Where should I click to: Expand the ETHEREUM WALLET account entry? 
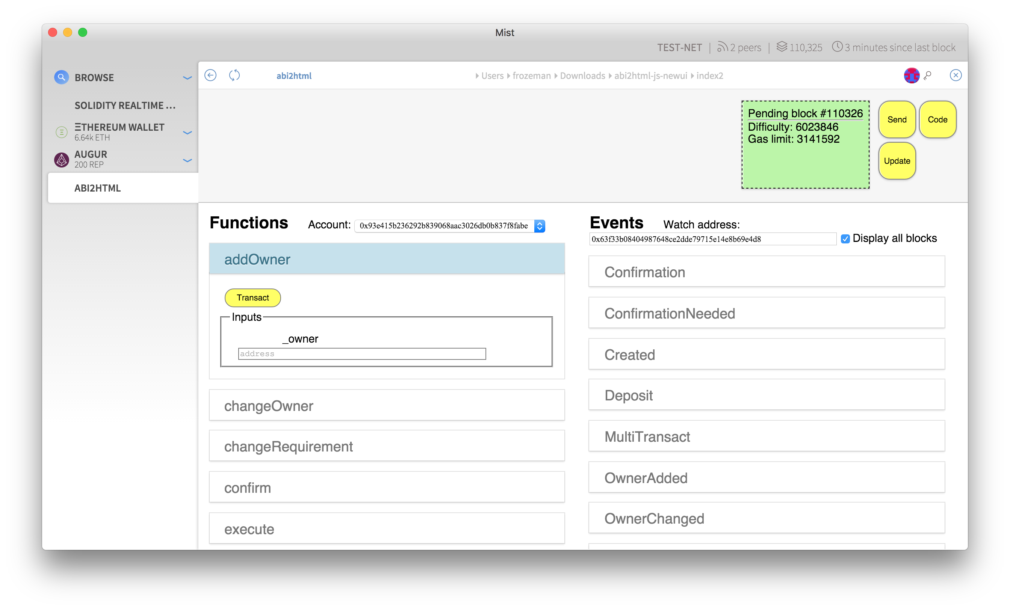(188, 132)
